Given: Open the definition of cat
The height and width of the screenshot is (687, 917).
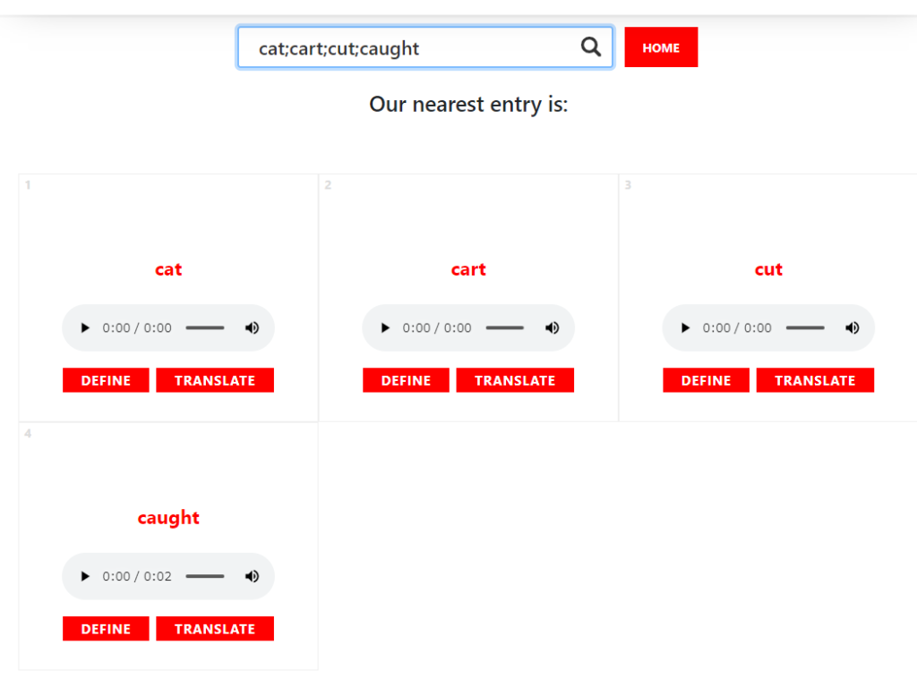Looking at the screenshot, I should pyautogui.click(x=106, y=380).
